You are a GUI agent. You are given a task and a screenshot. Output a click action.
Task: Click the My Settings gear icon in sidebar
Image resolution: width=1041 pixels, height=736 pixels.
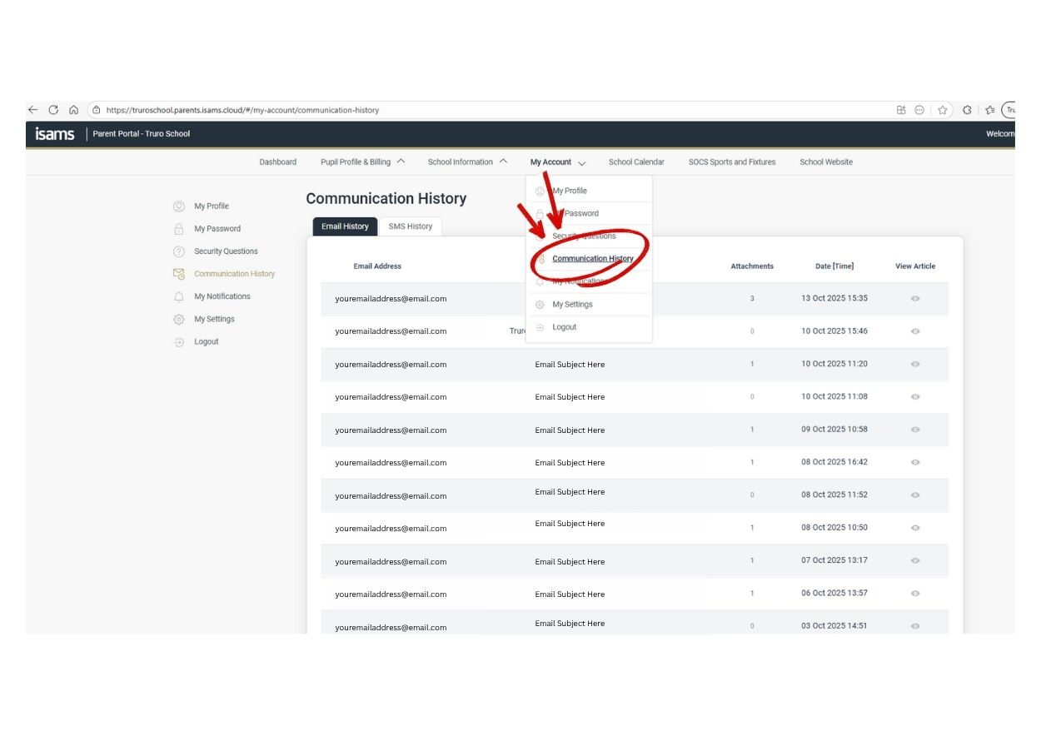coord(178,319)
